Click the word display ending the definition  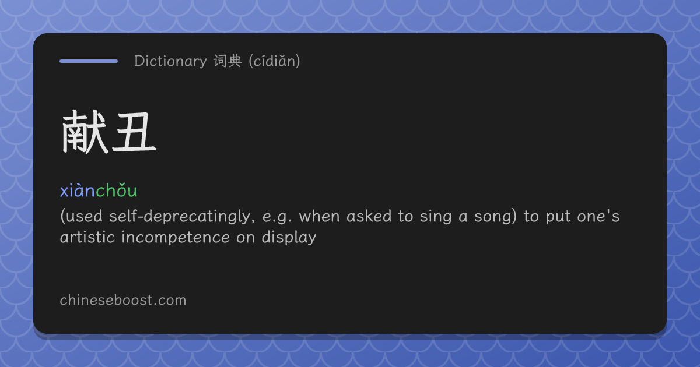coord(289,238)
